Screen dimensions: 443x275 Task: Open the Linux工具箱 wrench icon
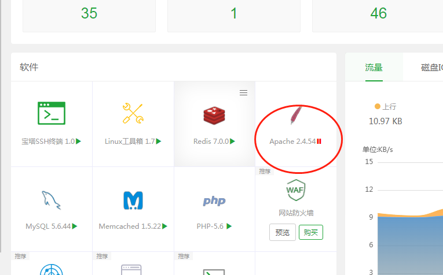tap(133, 113)
